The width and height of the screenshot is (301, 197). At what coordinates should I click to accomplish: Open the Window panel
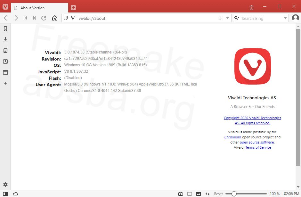coord(5,72)
